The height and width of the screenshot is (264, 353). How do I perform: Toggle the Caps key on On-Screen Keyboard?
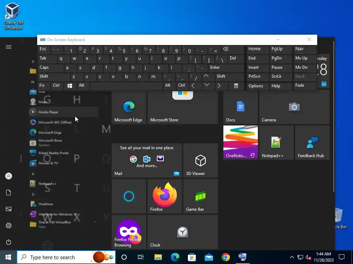click(51, 68)
